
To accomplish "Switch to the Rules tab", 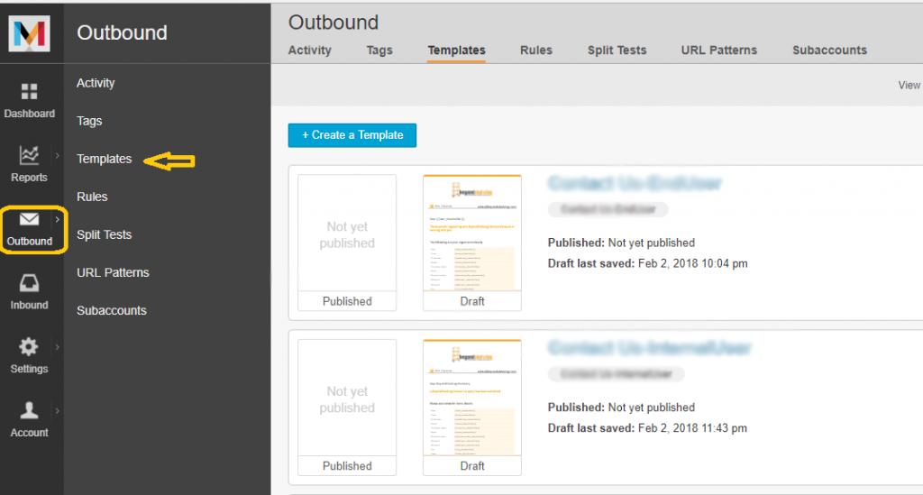I will point(536,50).
